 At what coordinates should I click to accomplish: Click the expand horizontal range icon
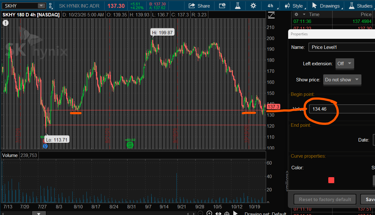click(x=218, y=213)
